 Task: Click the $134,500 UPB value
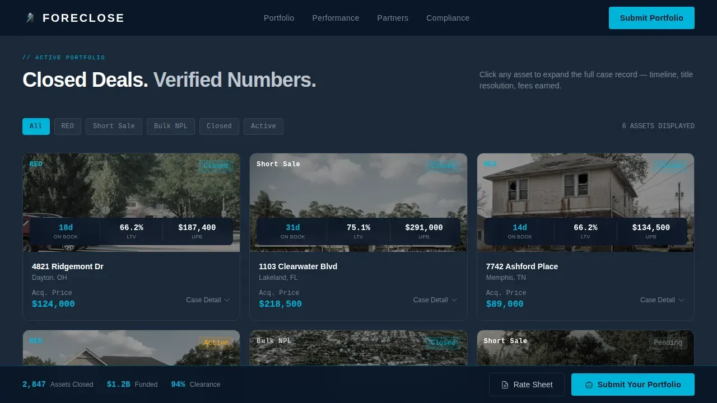pyautogui.click(x=651, y=227)
